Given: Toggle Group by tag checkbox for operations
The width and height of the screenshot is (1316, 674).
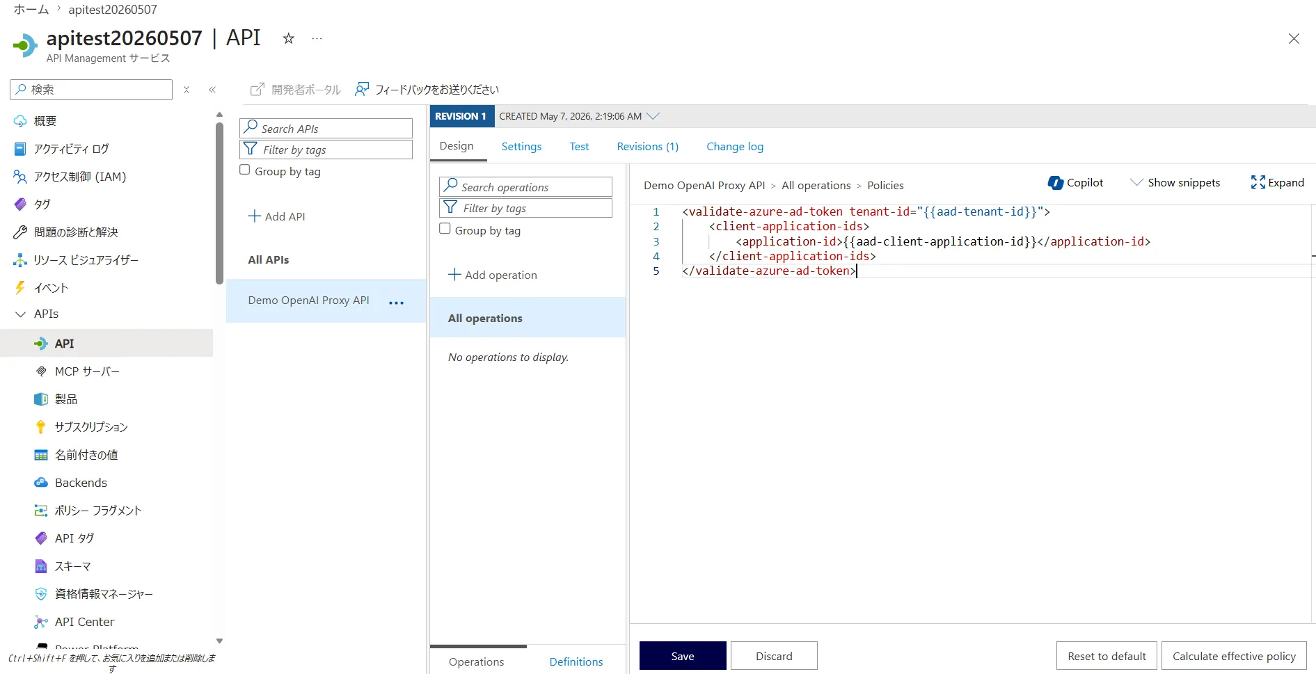Looking at the screenshot, I should point(445,229).
